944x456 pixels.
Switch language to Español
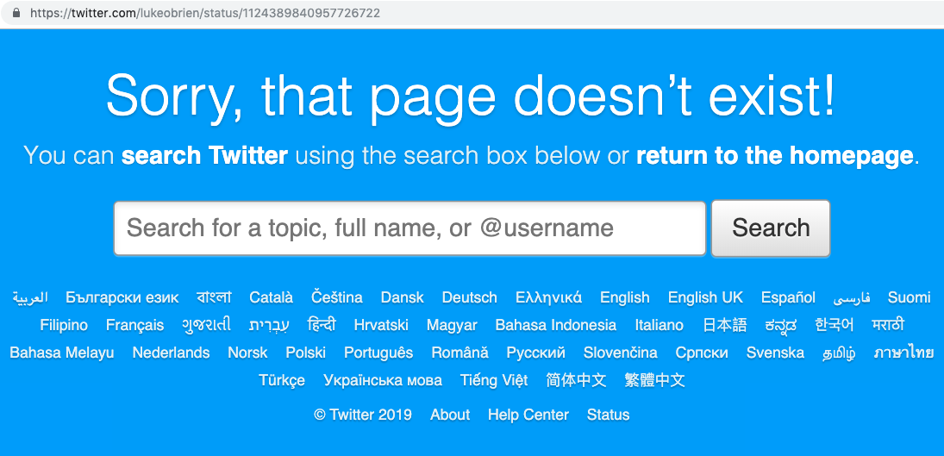coord(788,297)
